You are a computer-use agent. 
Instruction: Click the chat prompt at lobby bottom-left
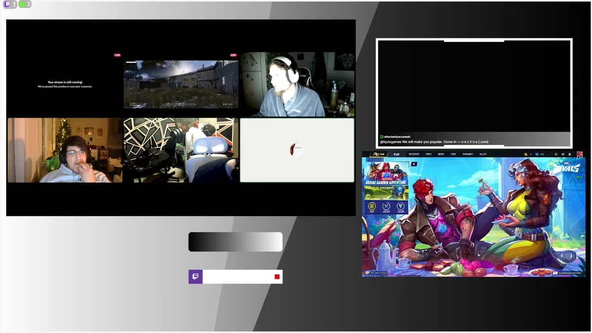pyautogui.click(x=377, y=273)
